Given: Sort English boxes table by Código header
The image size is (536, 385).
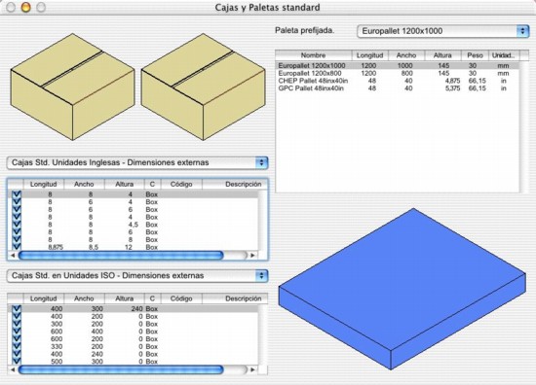Looking at the screenshot, I should coord(181,184).
